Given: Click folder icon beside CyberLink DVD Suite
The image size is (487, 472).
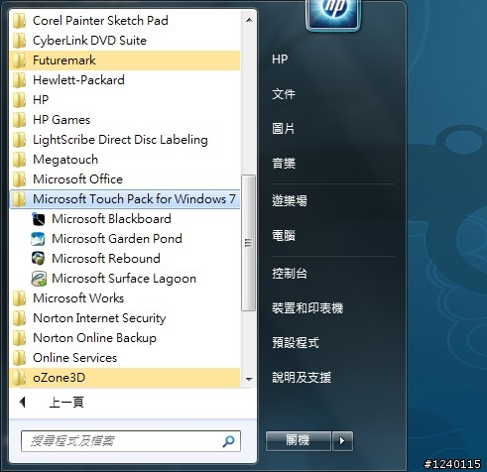Looking at the screenshot, I should pos(19,41).
